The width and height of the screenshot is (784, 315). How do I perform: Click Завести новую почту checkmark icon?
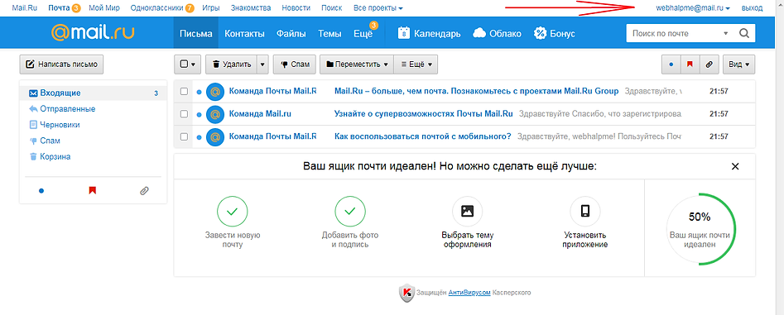[x=232, y=211]
